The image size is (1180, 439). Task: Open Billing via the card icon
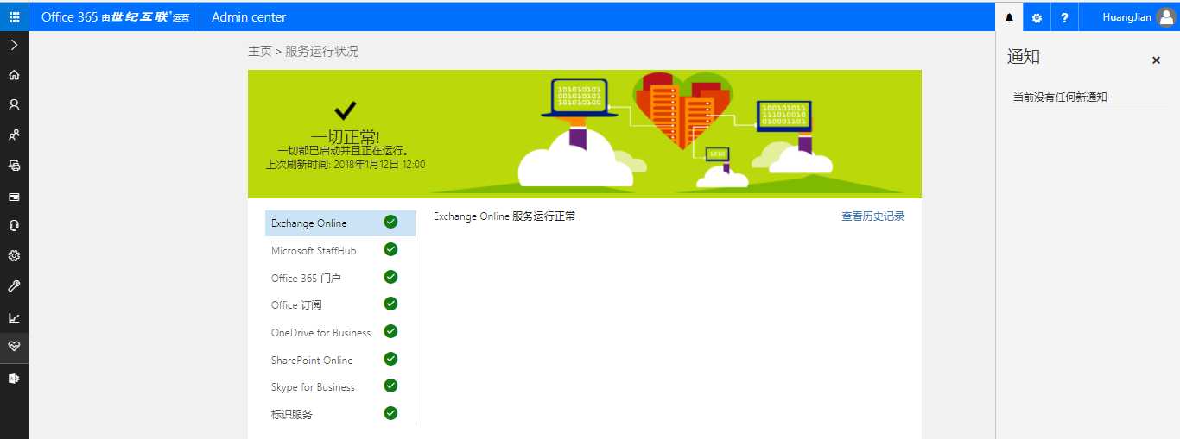pos(14,197)
